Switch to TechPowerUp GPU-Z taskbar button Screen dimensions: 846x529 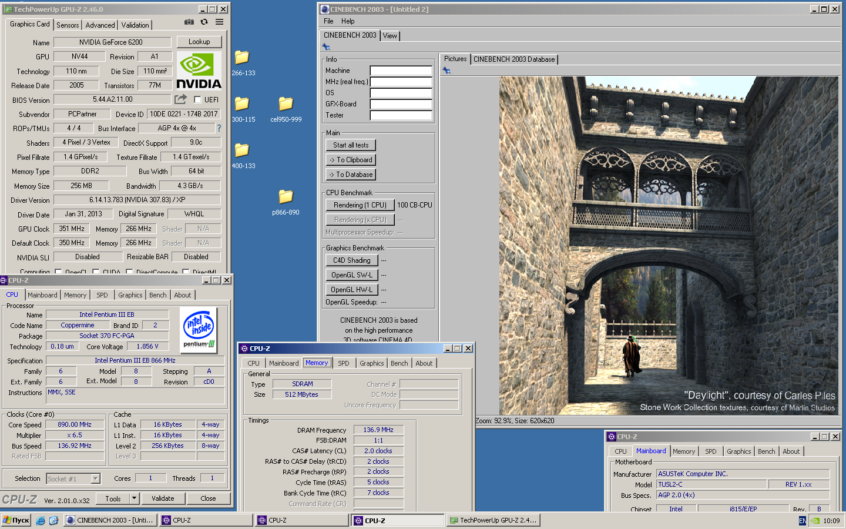(492, 521)
